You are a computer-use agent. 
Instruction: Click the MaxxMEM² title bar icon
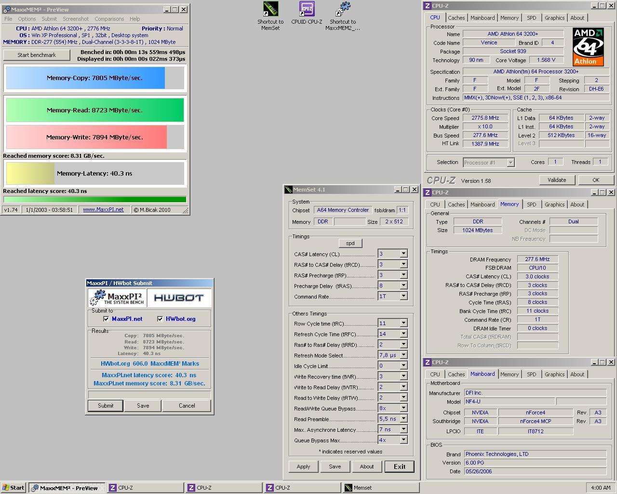[6, 10]
